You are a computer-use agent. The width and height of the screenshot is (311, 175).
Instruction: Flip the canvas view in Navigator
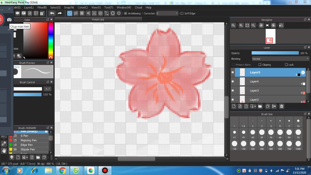[281, 26]
